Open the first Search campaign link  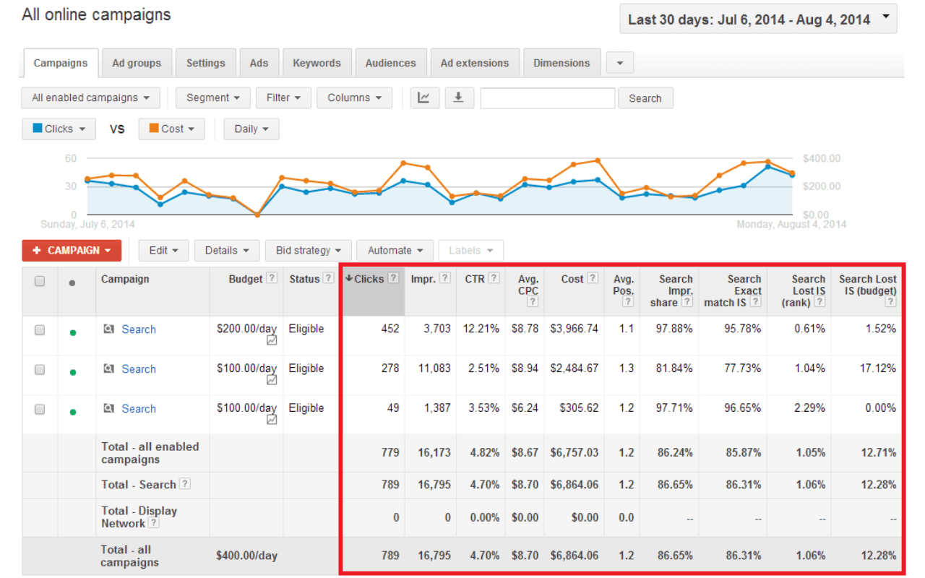point(138,329)
